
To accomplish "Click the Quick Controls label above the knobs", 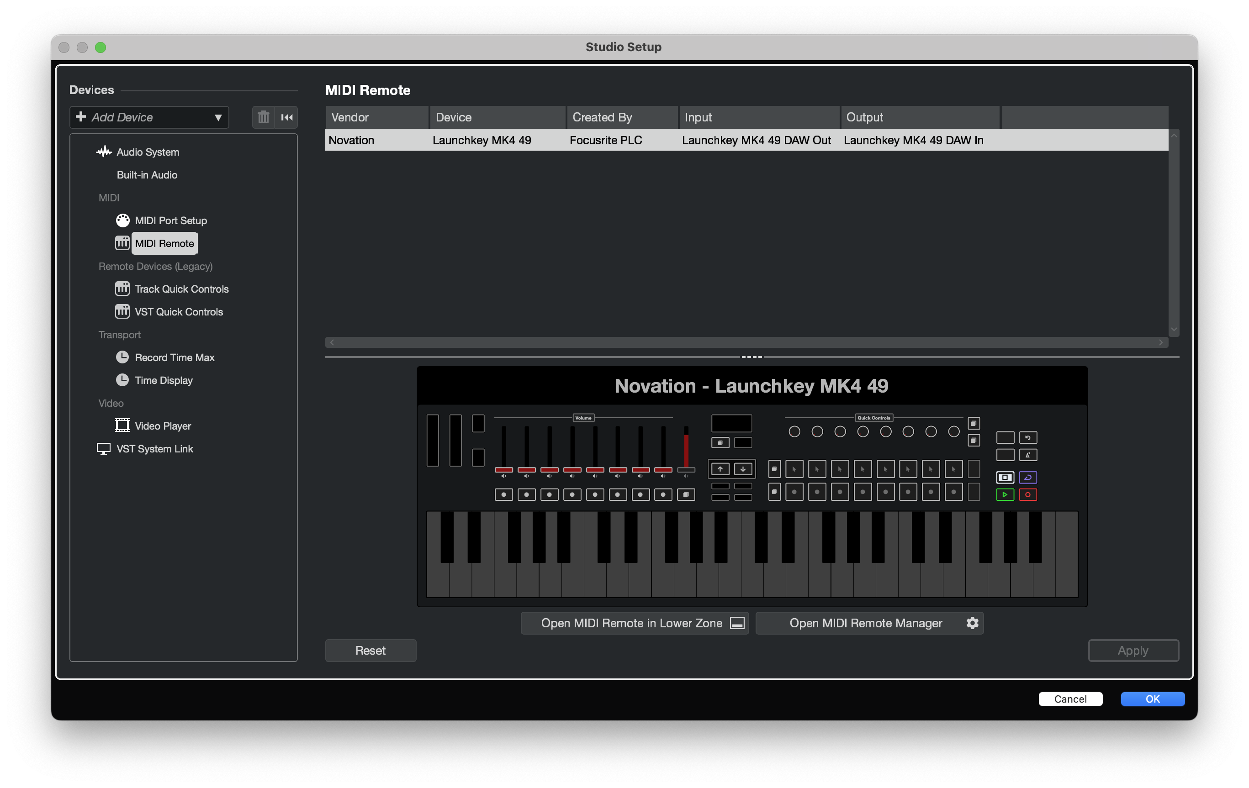I will pos(873,418).
